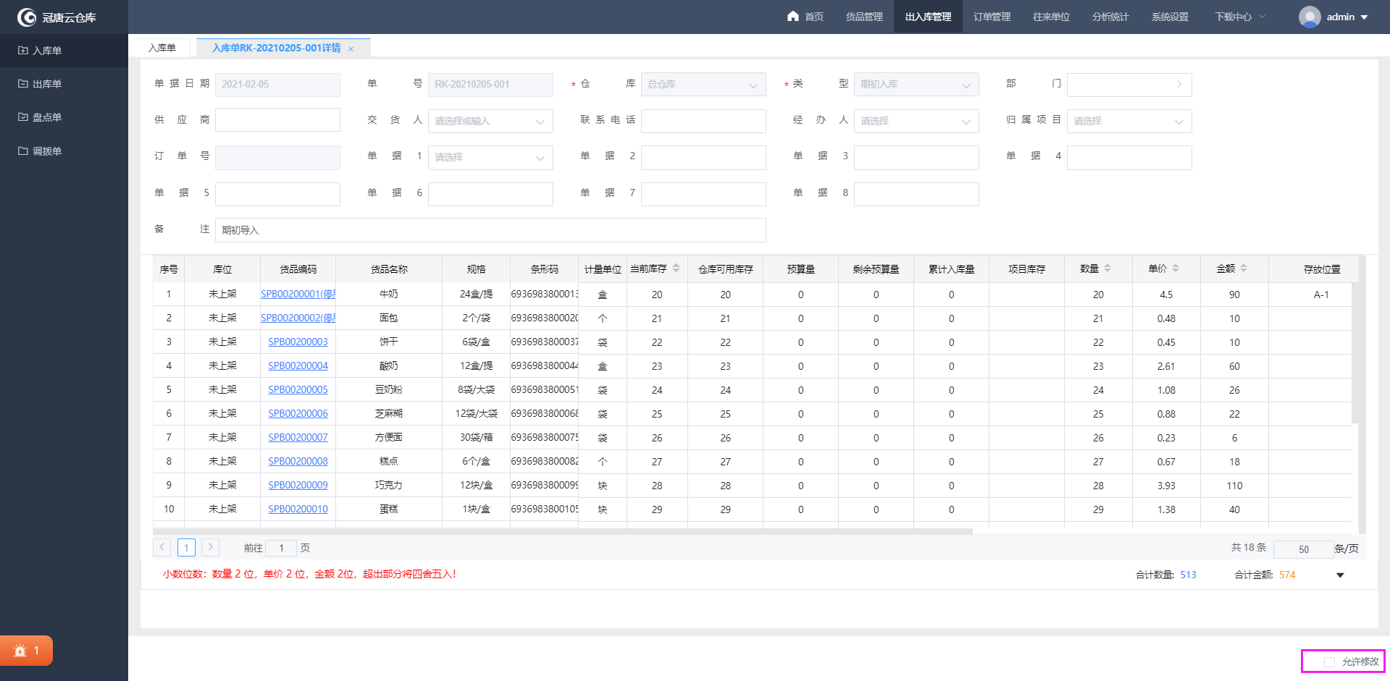Open the 入库单 sidebar item
This screenshot has height=681, width=1390.
point(64,51)
